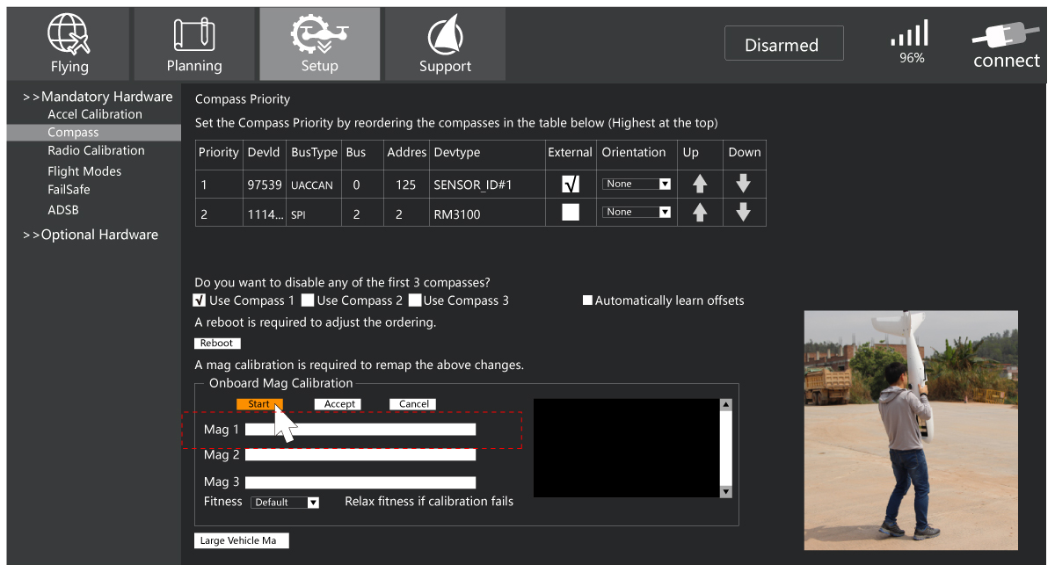Image resolution: width=1055 pixels, height=572 pixels.
Task: Click the Large Vehicle Ma button
Action: click(241, 540)
